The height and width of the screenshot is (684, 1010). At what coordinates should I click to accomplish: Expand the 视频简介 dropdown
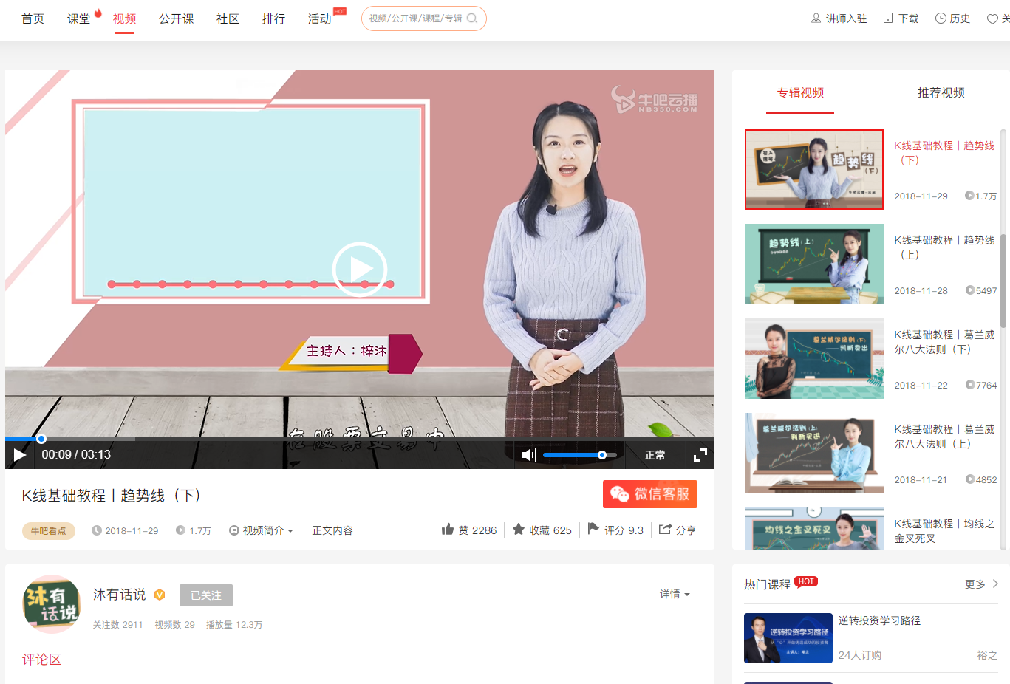262,530
